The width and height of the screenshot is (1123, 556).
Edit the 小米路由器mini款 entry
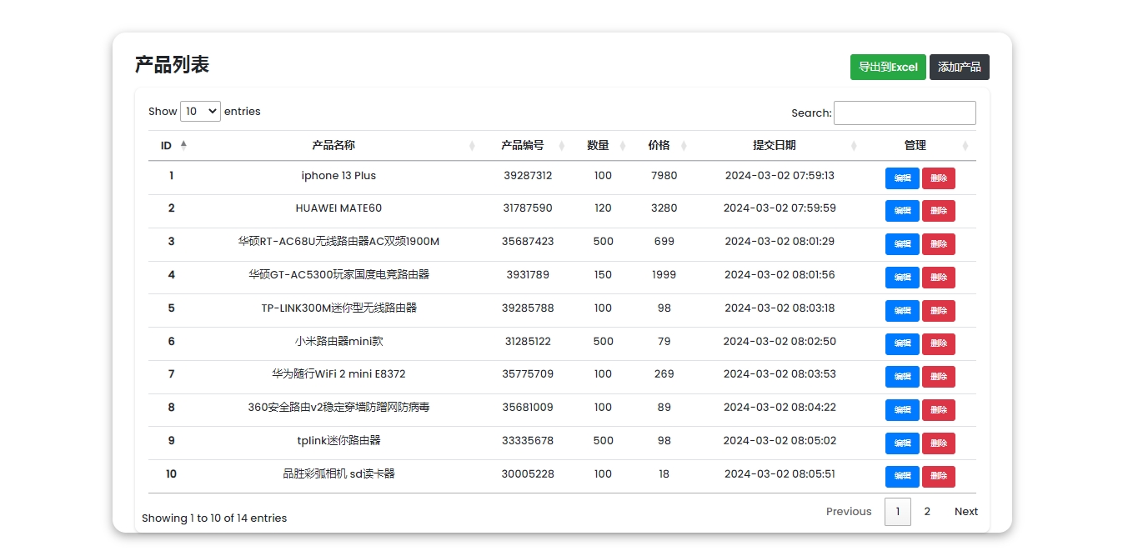[902, 344]
